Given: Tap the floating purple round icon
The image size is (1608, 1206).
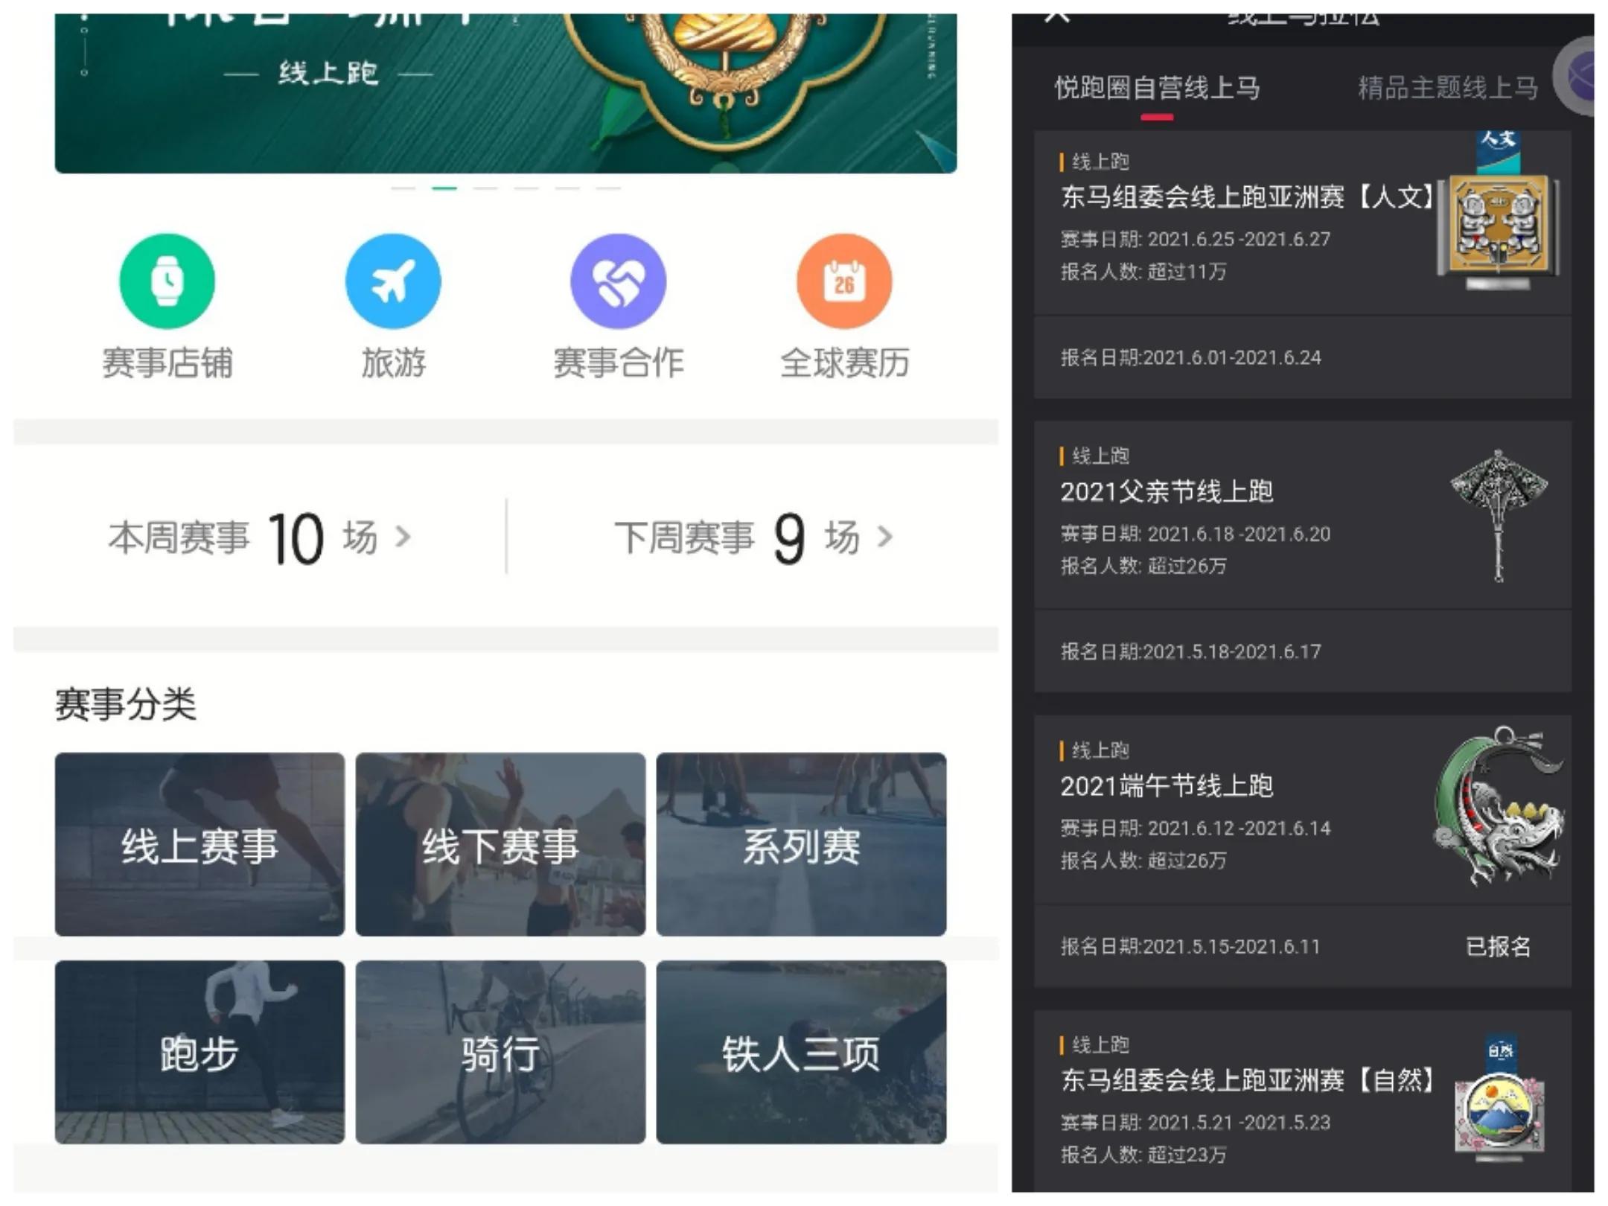Looking at the screenshot, I should pos(1577,76).
